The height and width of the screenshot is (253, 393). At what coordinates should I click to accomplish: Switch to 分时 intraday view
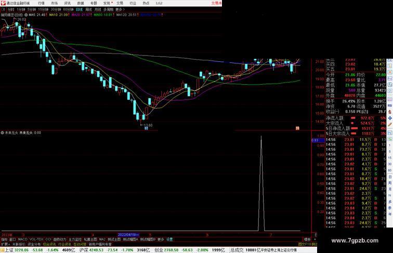[11, 9]
